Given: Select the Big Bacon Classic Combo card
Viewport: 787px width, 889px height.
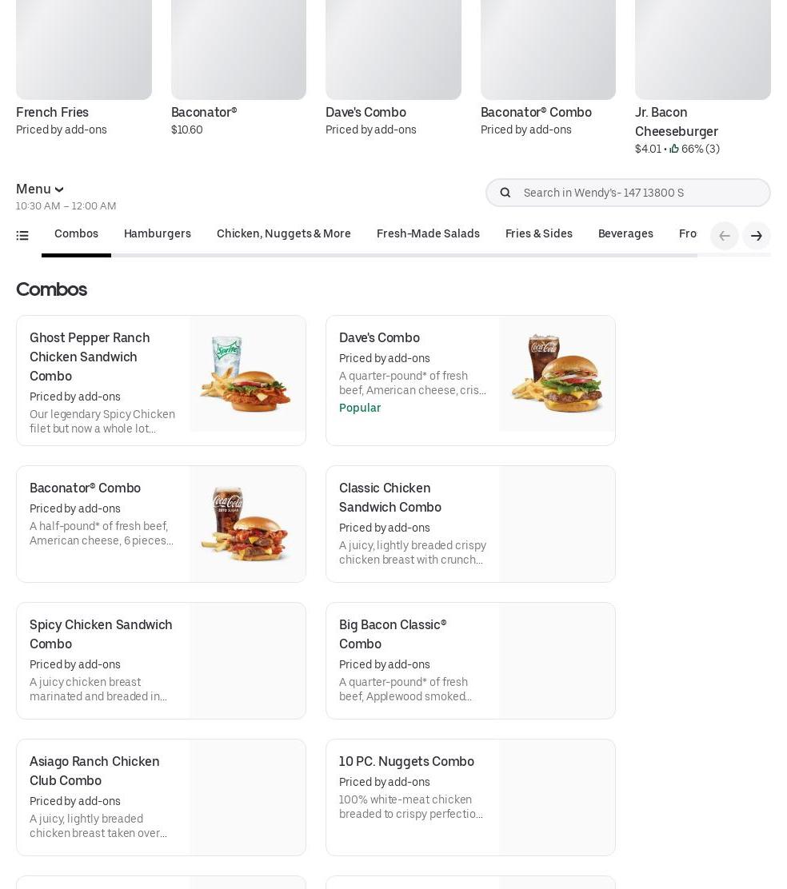Looking at the screenshot, I should [470, 660].
